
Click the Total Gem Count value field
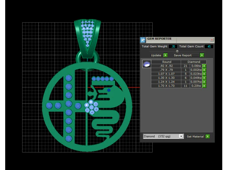click(209, 46)
